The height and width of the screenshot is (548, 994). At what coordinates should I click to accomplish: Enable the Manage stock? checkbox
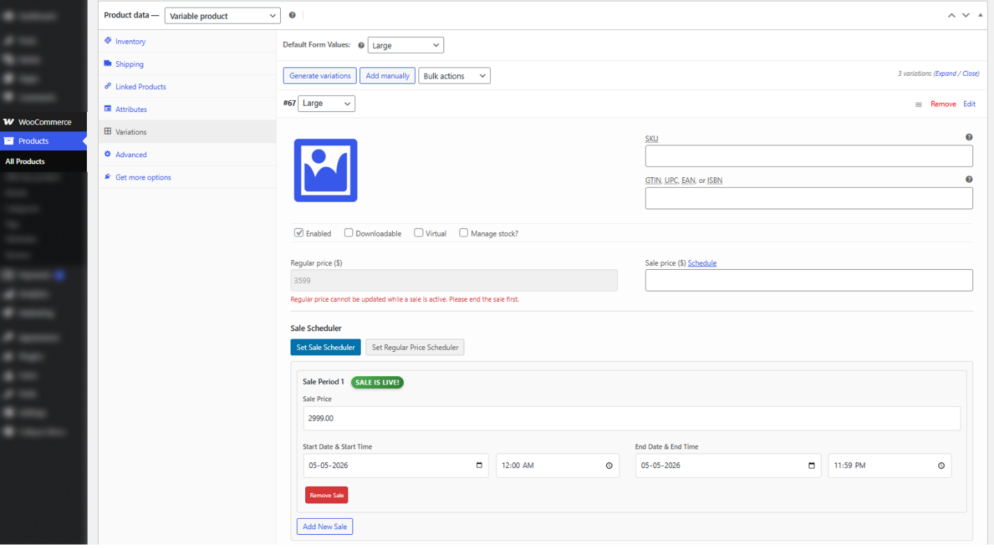pos(464,233)
